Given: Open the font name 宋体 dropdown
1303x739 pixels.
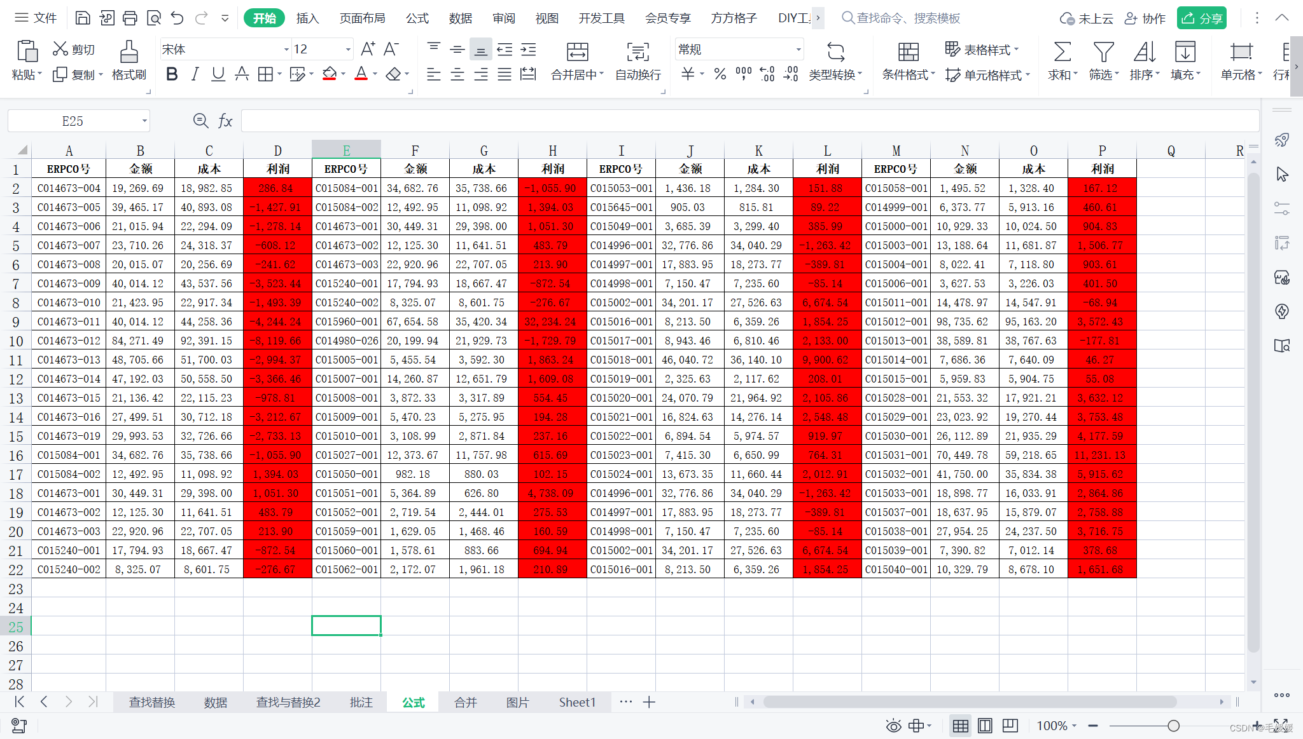Looking at the screenshot, I should [x=286, y=50].
